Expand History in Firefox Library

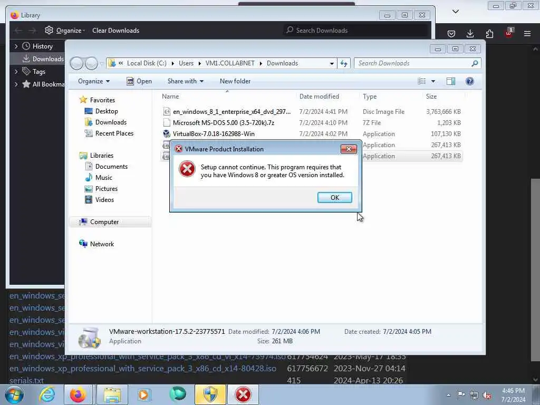pyautogui.click(x=16, y=46)
